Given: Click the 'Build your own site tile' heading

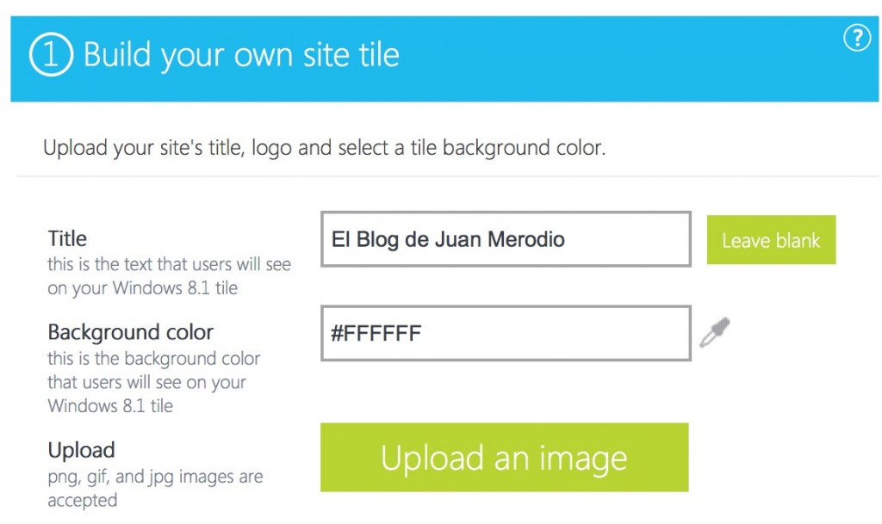Looking at the screenshot, I should coord(241,55).
